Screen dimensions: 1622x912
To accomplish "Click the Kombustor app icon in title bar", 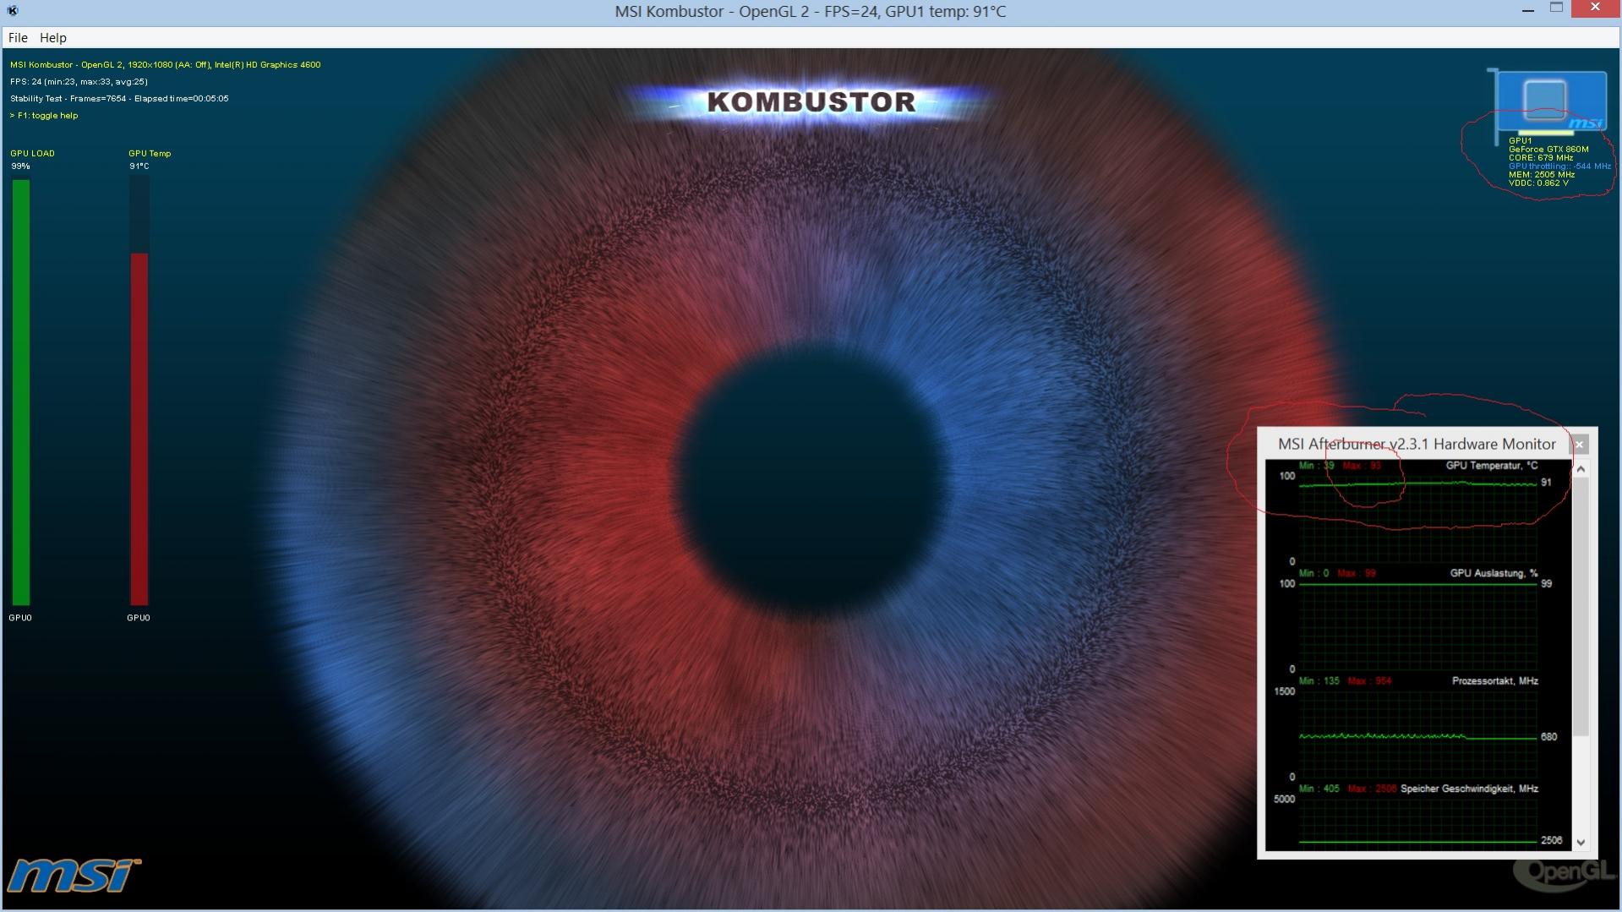I will point(13,11).
